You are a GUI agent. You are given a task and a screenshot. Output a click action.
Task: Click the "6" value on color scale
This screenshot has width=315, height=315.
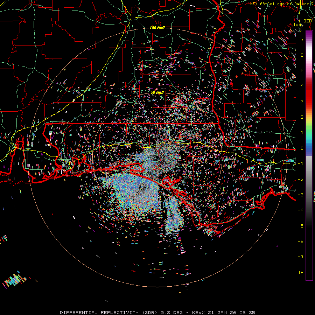point(302,55)
